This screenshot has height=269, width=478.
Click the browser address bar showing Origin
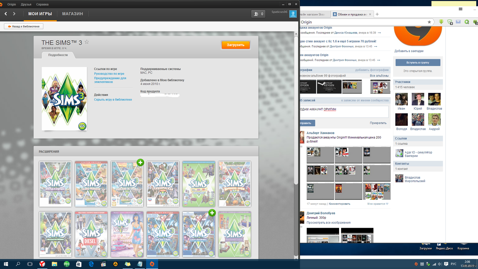[363, 22]
